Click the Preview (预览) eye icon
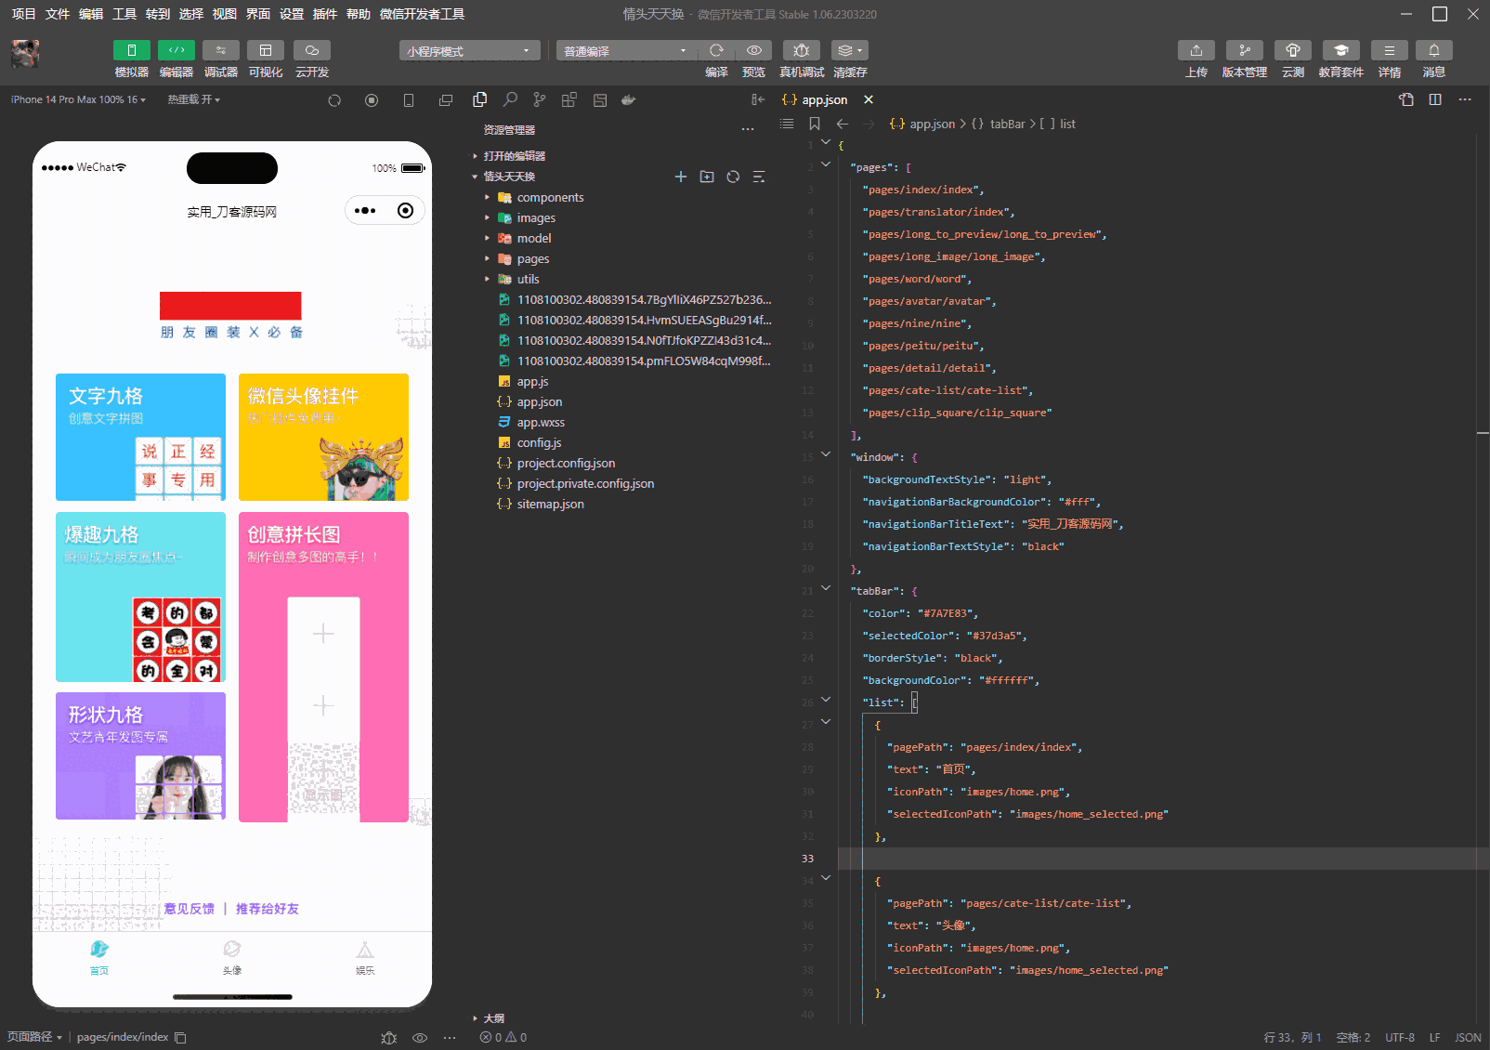Image resolution: width=1490 pixels, height=1050 pixels. click(753, 51)
